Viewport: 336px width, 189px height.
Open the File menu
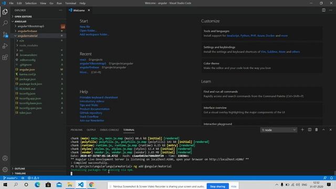click(x=11, y=3)
